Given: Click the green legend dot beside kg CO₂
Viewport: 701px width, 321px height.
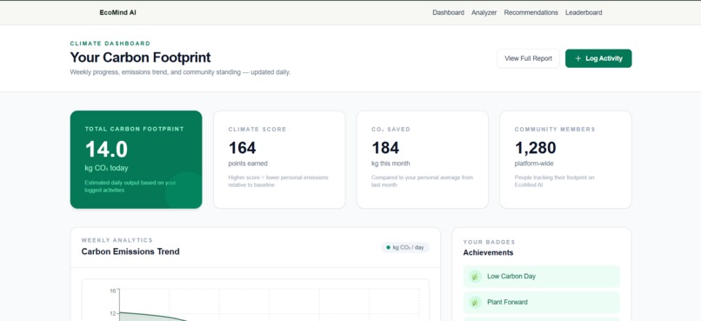Looking at the screenshot, I should pos(388,247).
